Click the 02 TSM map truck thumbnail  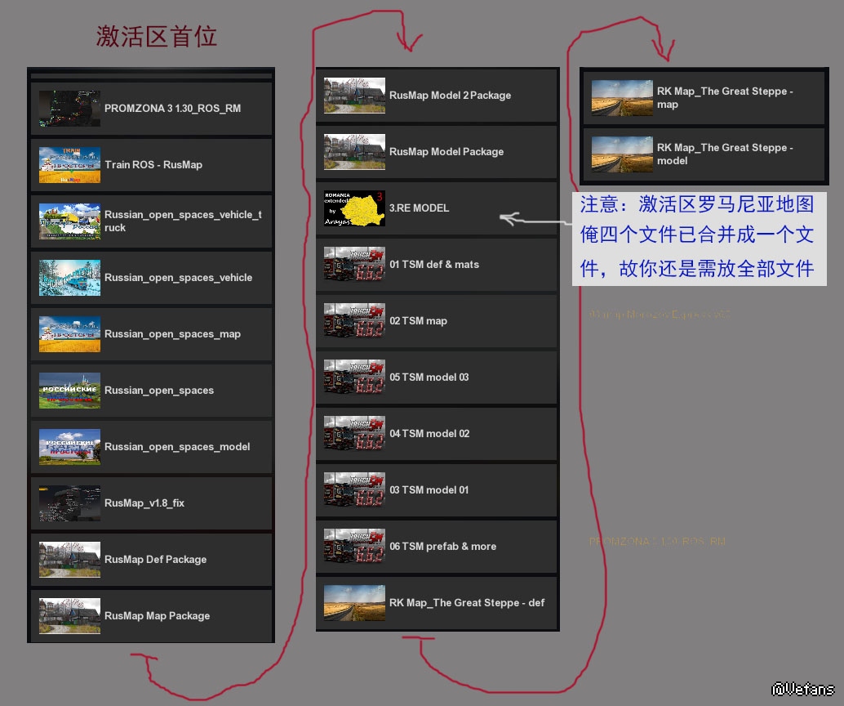click(354, 320)
